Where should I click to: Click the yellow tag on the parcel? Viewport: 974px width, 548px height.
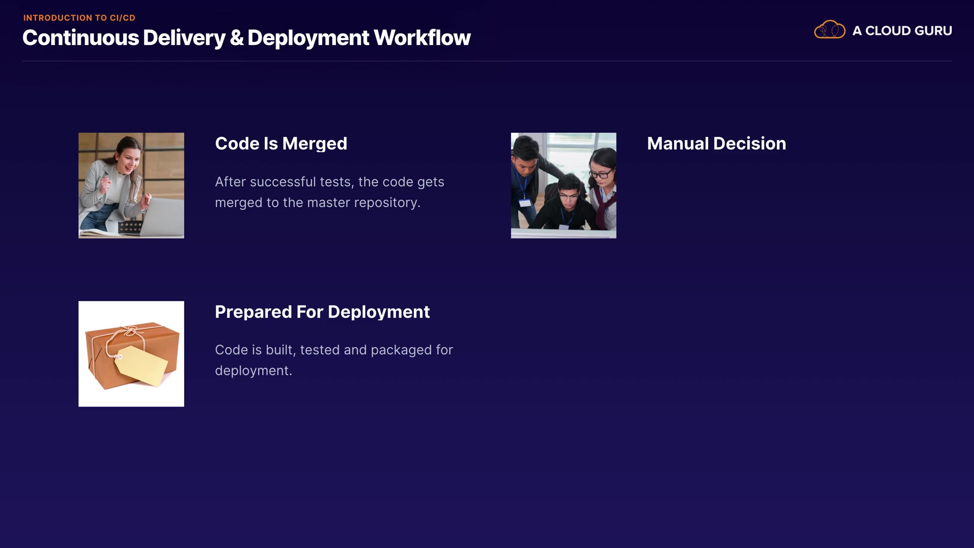141,365
